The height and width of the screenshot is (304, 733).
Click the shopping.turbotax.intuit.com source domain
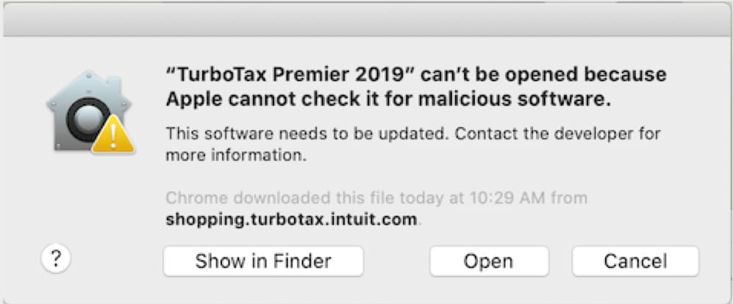click(x=290, y=220)
